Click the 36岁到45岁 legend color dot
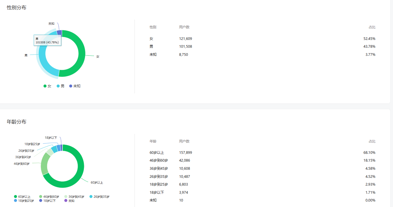This screenshot has width=393, height=207. [66, 197]
